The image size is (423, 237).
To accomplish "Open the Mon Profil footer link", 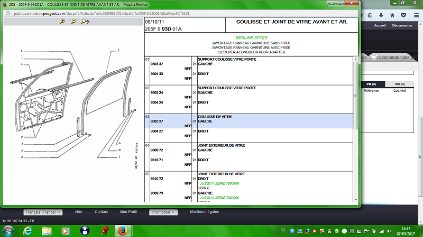I will click(x=128, y=212).
